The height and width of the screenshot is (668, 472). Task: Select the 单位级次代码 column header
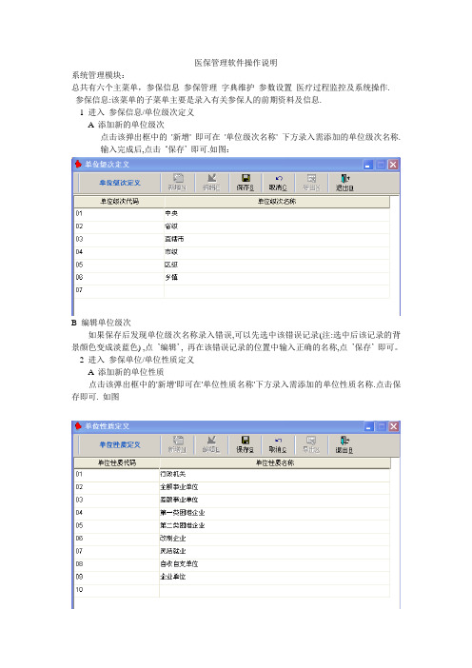pos(119,202)
